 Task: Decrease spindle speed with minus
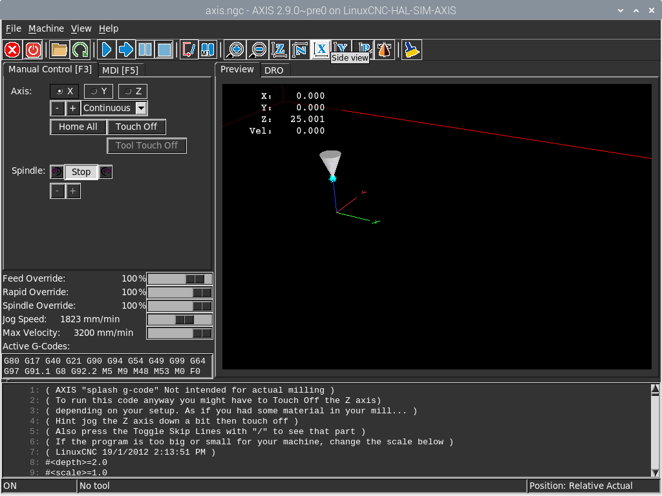pyautogui.click(x=58, y=191)
